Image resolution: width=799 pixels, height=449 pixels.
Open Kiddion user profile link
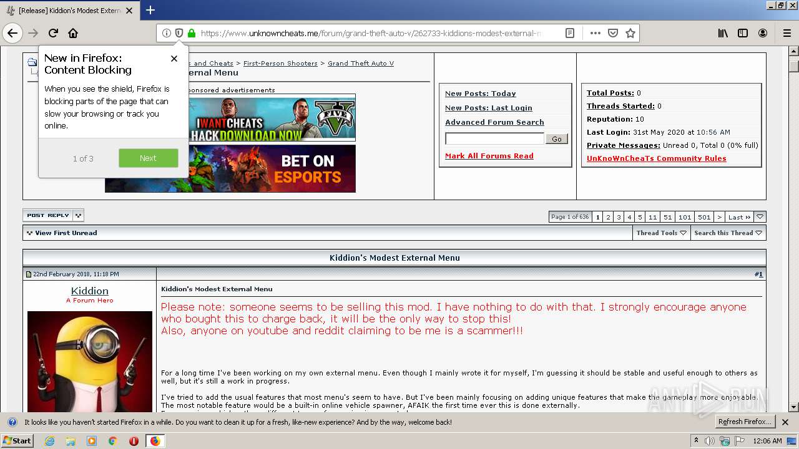coord(90,291)
